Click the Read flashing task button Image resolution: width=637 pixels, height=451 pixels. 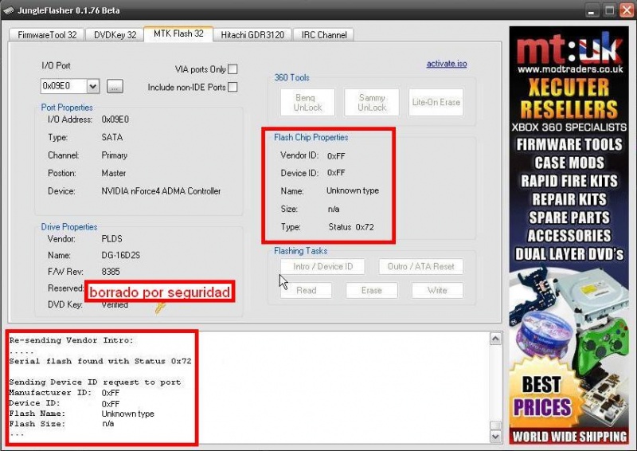point(306,290)
